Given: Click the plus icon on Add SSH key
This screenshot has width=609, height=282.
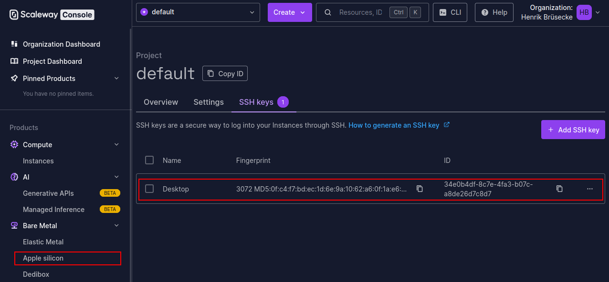Looking at the screenshot, I should click(x=551, y=130).
